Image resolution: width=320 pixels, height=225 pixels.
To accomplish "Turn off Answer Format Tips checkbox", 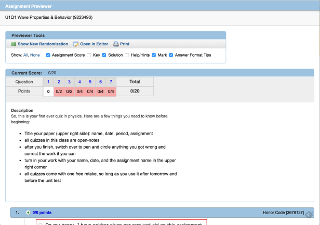I will (x=171, y=55).
